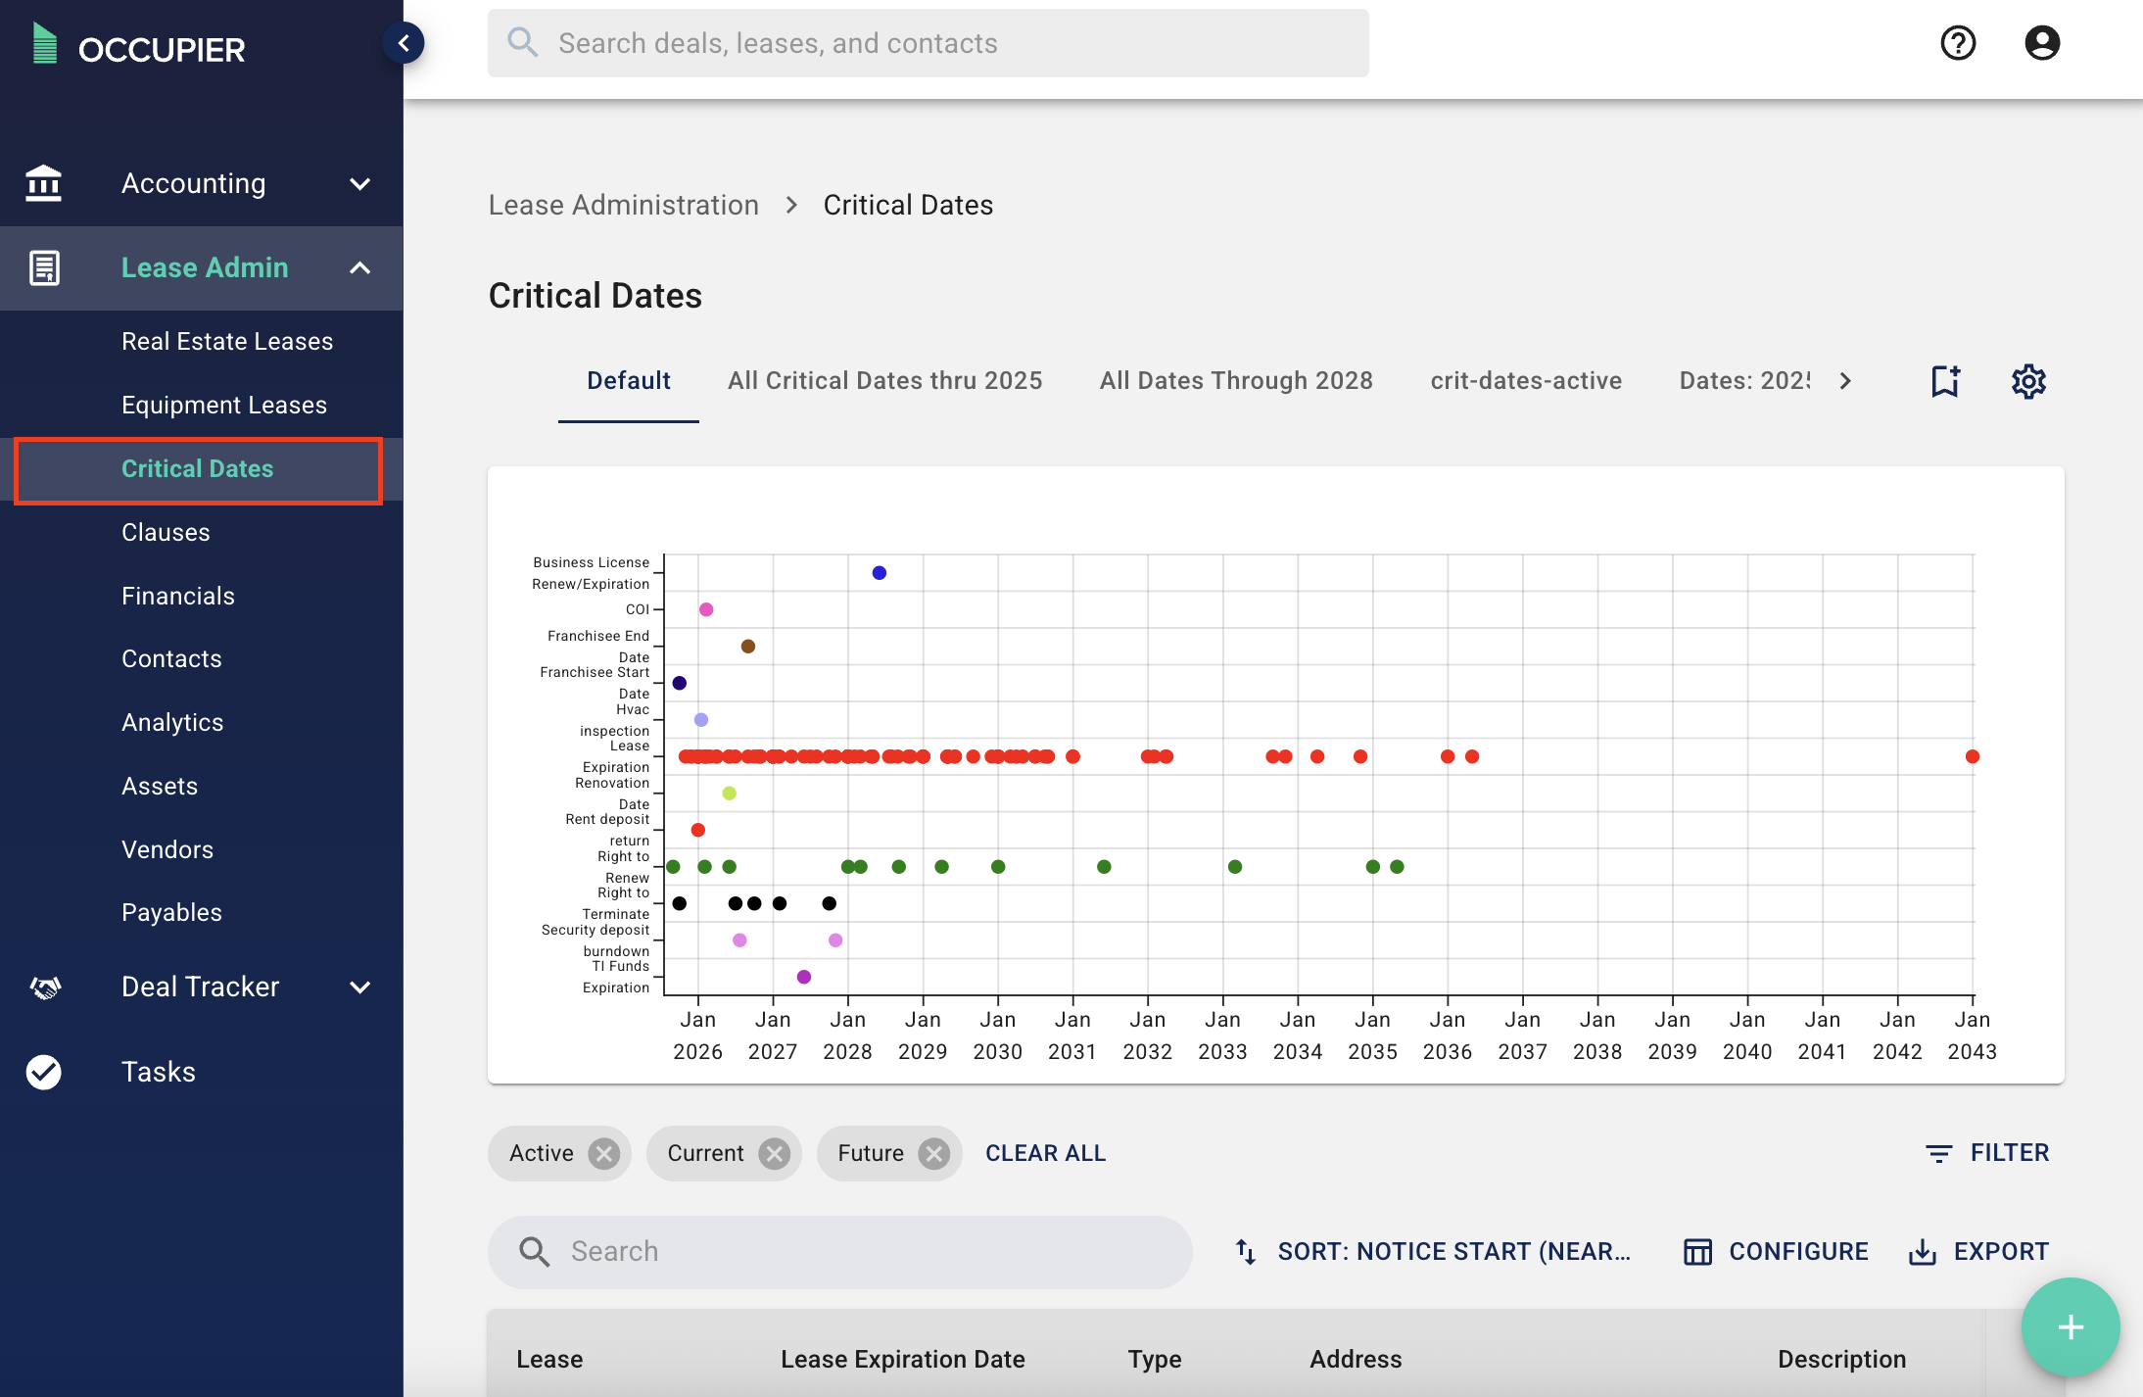Expand the Deal Tracker menu chevron
This screenshot has width=2143, height=1397.
360,988
